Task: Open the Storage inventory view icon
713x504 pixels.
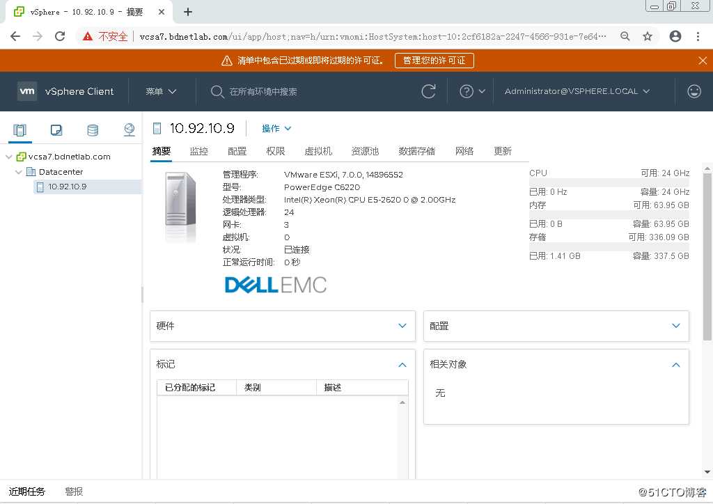Action: 93,130
